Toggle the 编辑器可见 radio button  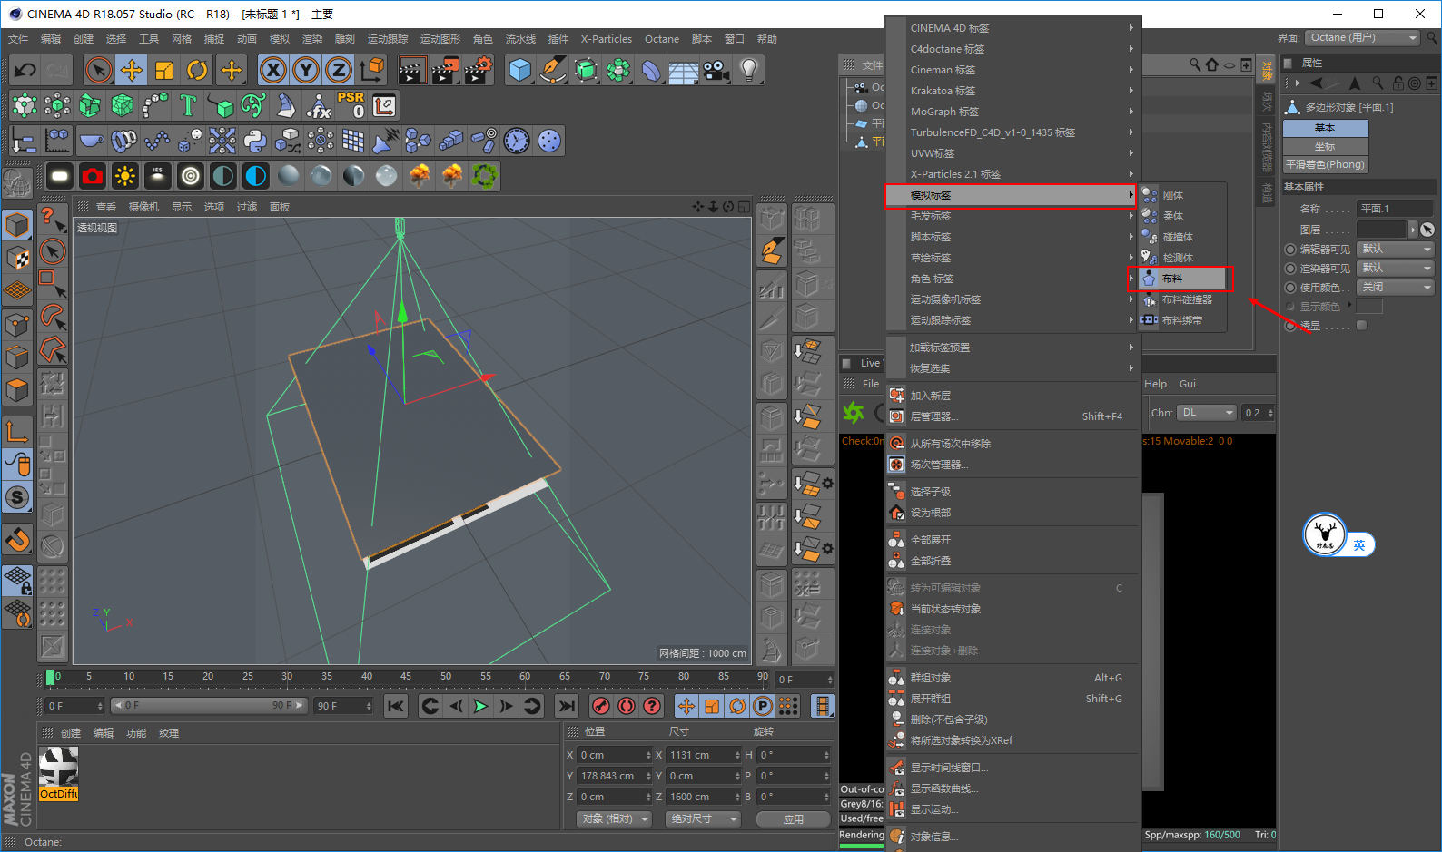[1290, 250]
